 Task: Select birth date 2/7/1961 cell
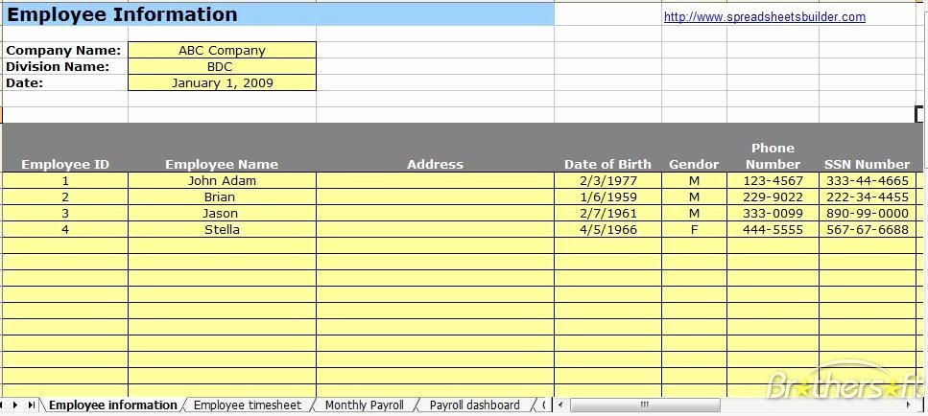point(607,214)
